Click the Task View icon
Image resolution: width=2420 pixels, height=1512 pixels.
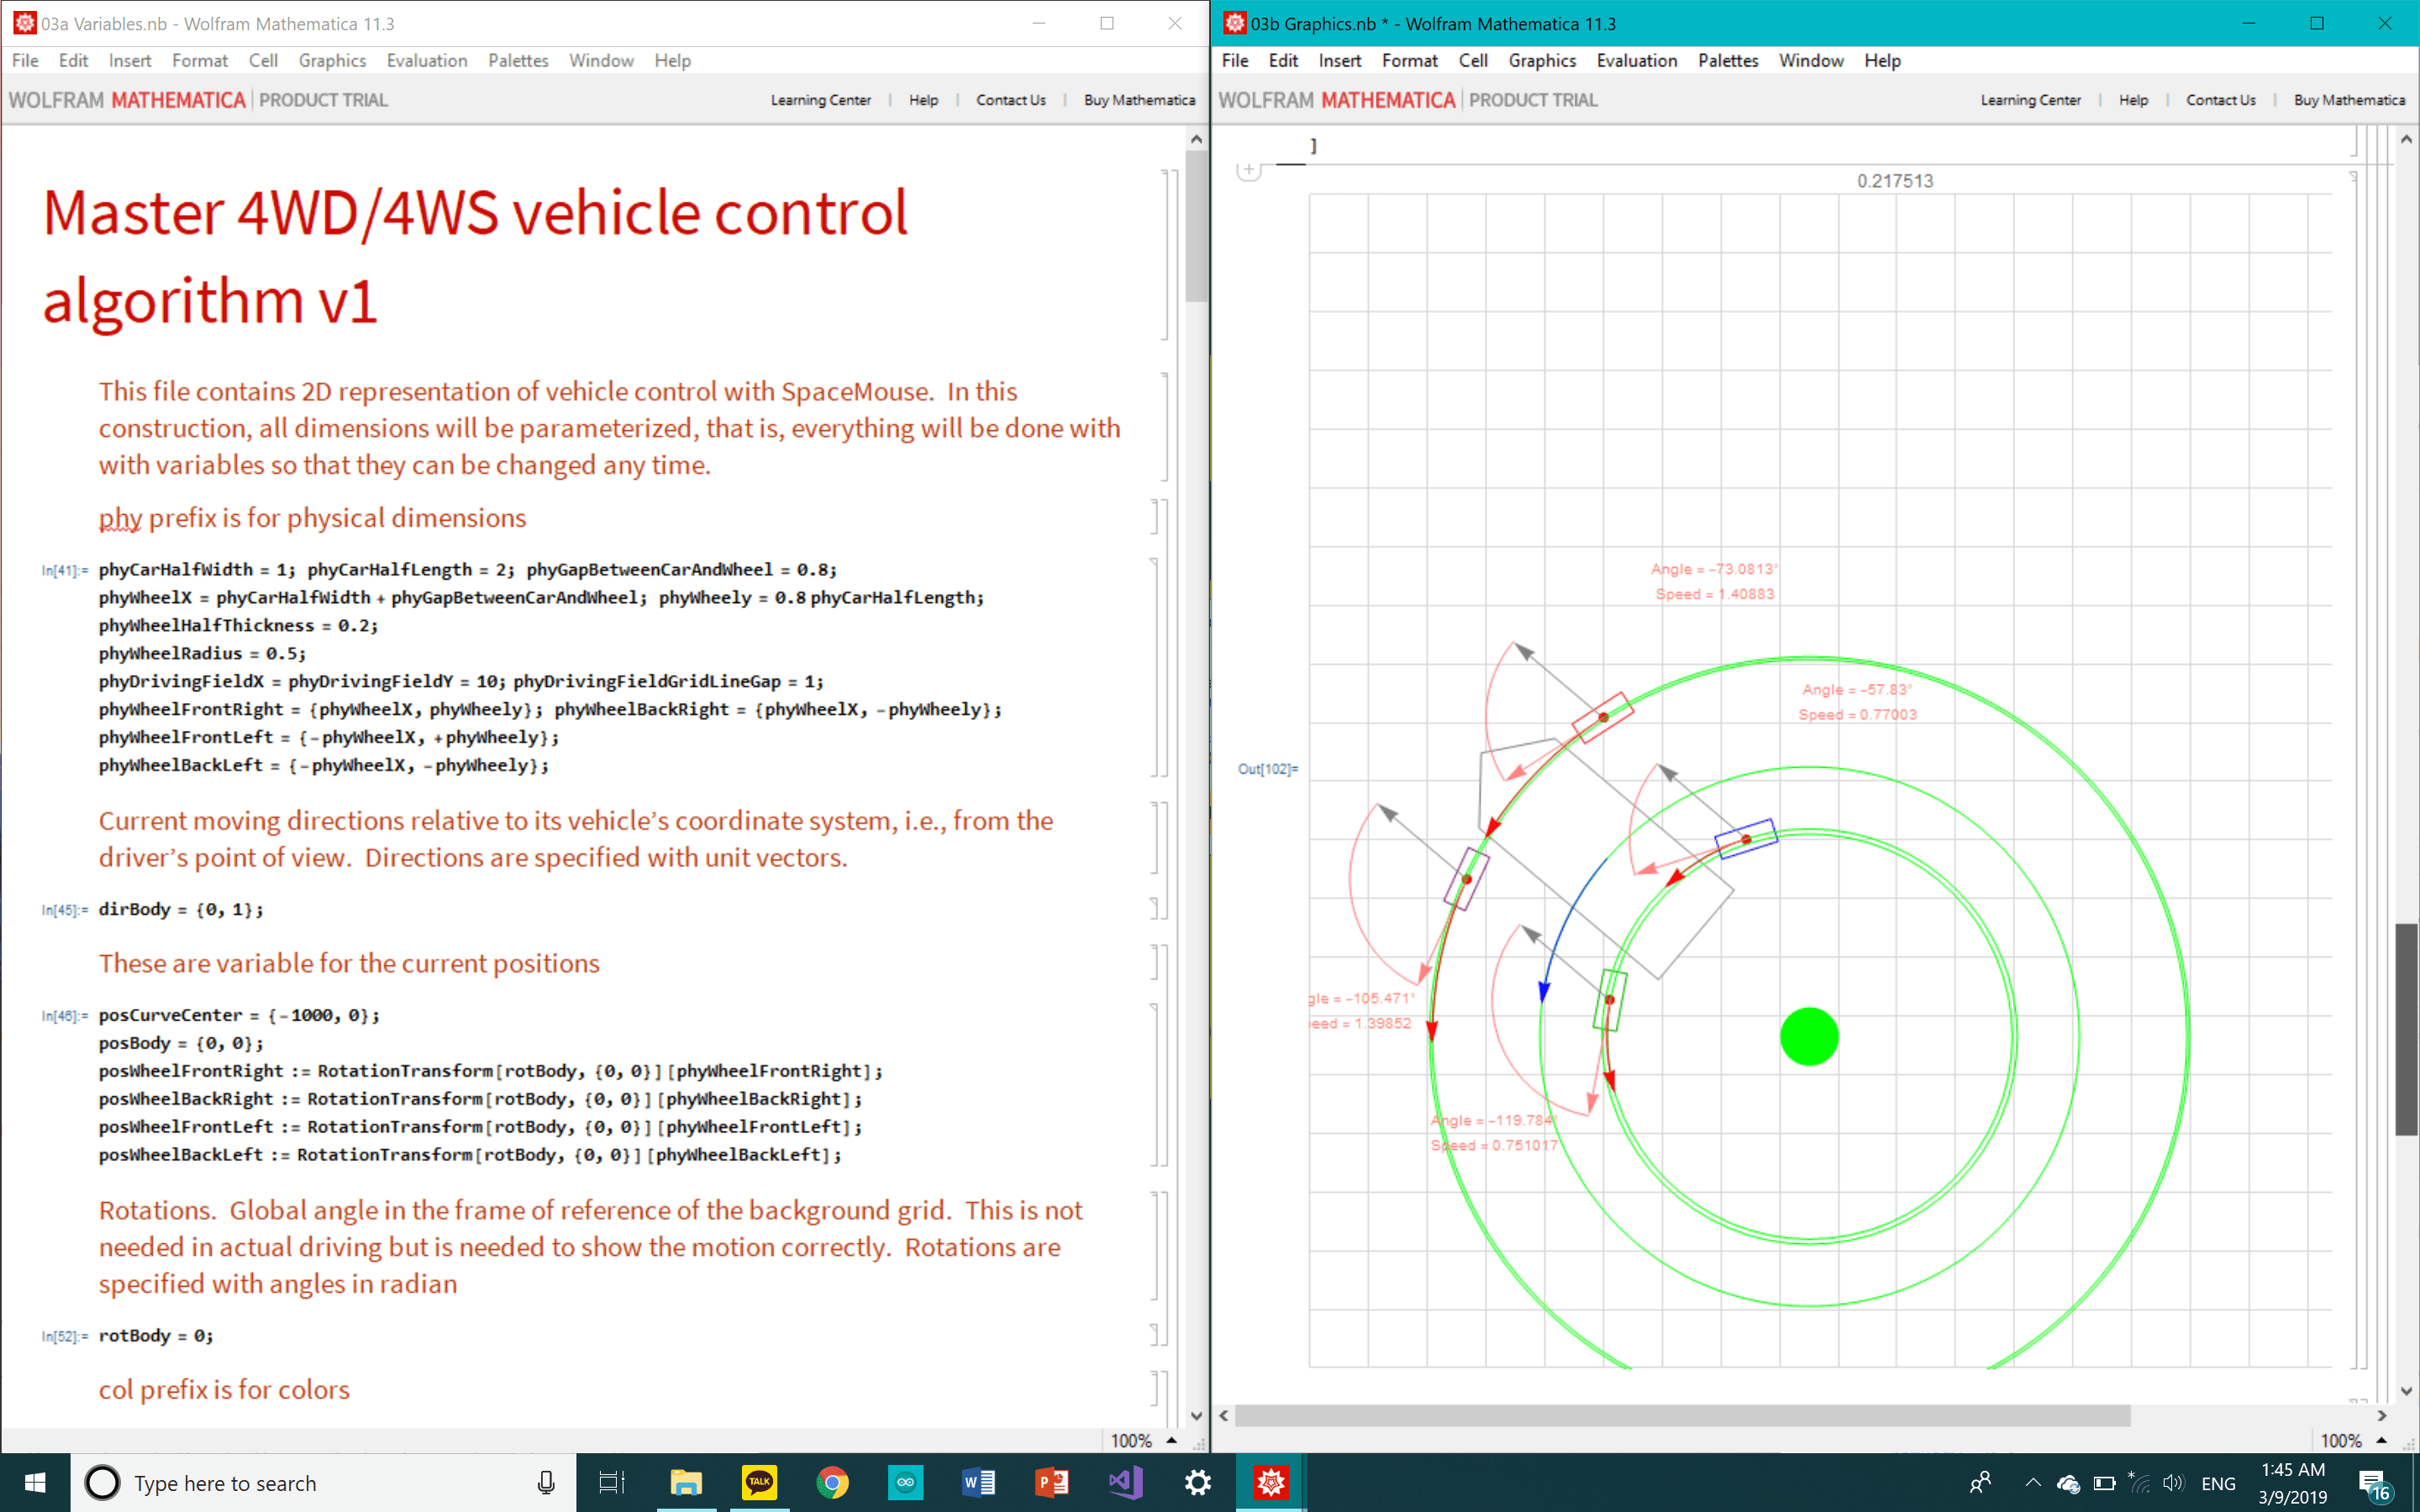(611, 1482)
